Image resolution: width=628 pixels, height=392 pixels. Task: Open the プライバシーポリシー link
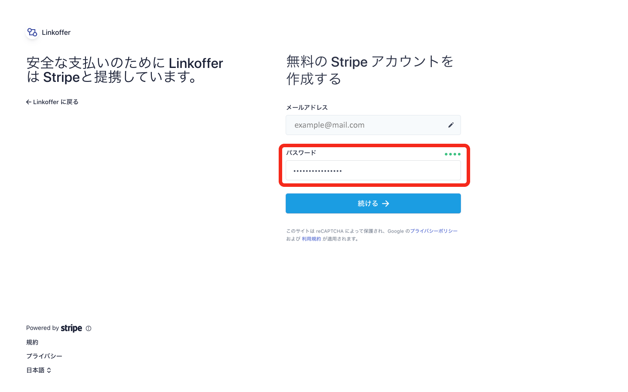434,231
